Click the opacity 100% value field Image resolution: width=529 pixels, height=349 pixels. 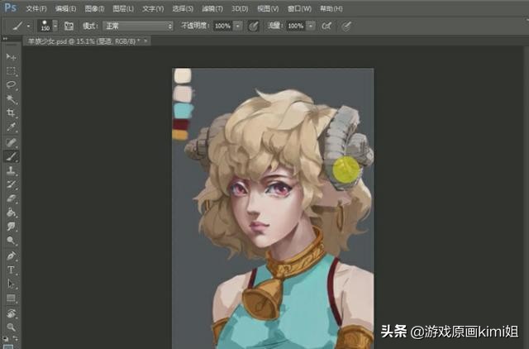click(x=222, y=26)
